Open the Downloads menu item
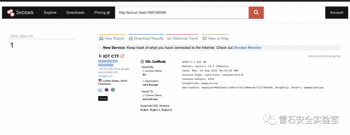350x135 pixels. (x=76, y=13)
